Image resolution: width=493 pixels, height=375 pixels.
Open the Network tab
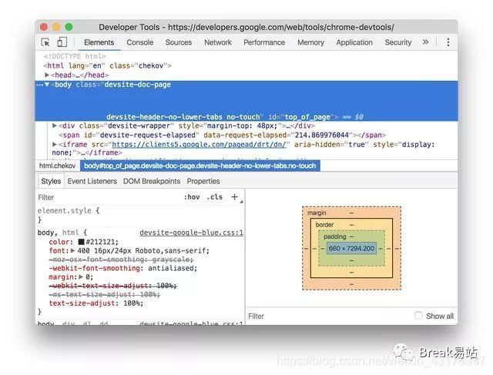(x=218, y=42)
